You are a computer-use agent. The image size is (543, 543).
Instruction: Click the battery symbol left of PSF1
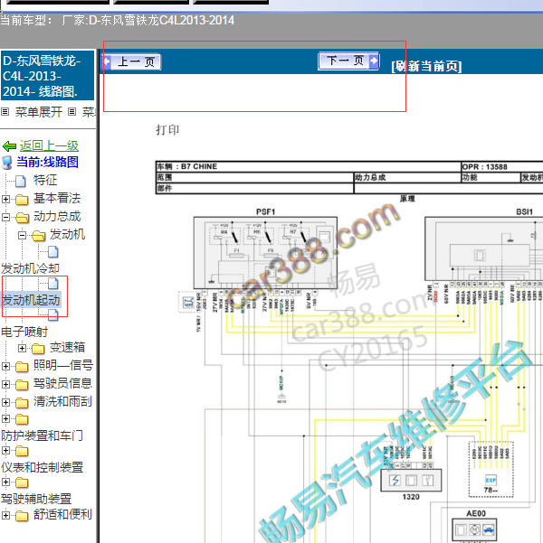click(x=189, y=303)
